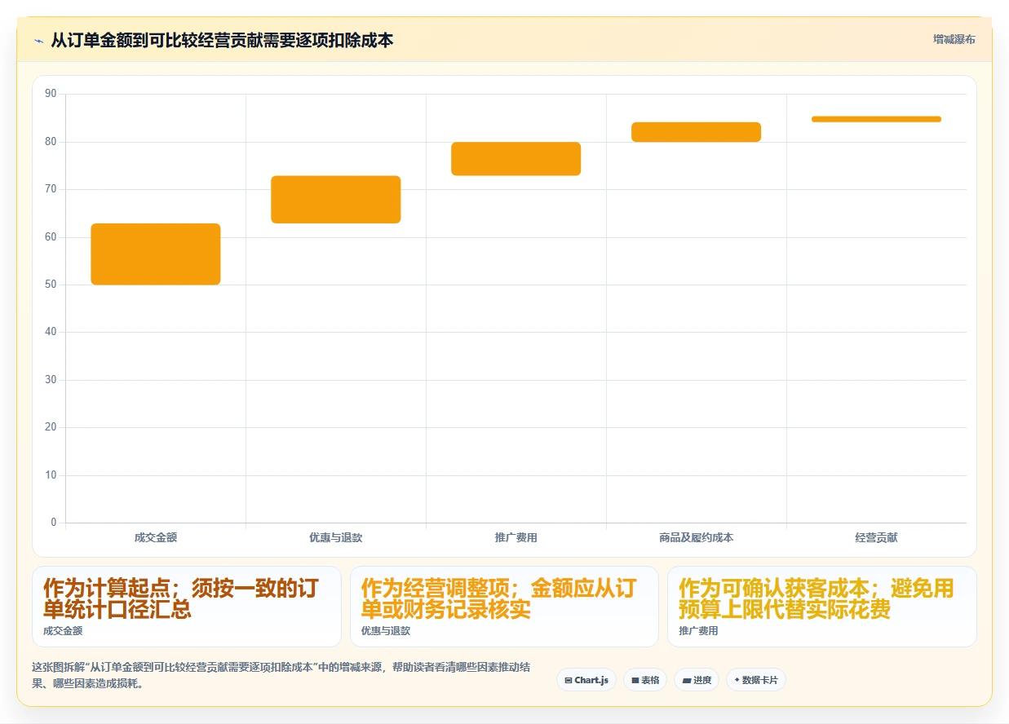Click the Chart.js tag chip
Image resolution: width=1009 pixels, height=724 pixels.
click(x=586, y=680)
